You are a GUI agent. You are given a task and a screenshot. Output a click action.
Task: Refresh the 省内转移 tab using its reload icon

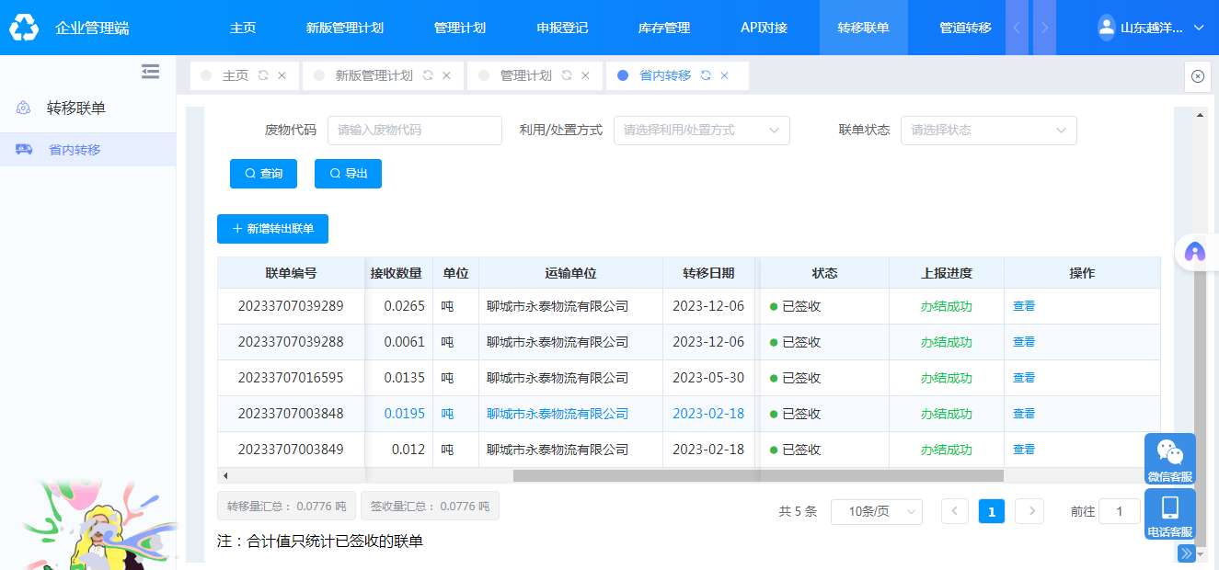click(706, 75)
